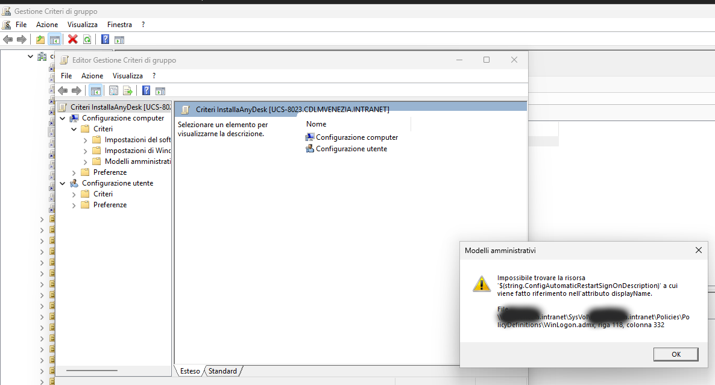Image resolution: width=715 pixels, height=385 pixels.
Task: Open Help icon in the Editor toolbar
Action: click(x=146, y=90)
